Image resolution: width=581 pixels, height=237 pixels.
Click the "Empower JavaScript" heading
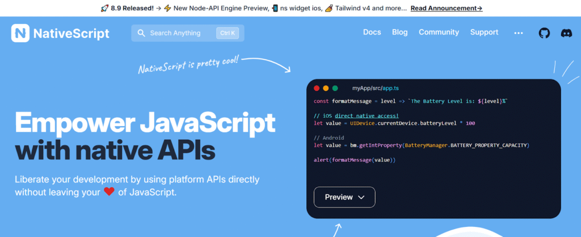tap(145, 123)
